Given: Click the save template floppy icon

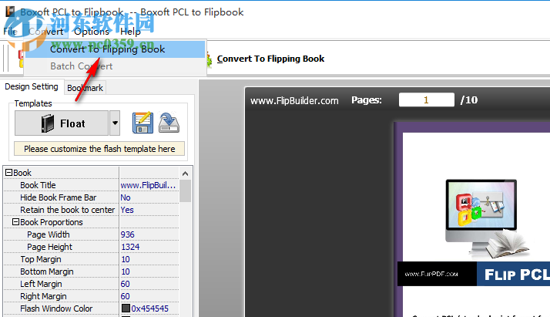Looking at the screenshot, I should [x=143, y=123].
